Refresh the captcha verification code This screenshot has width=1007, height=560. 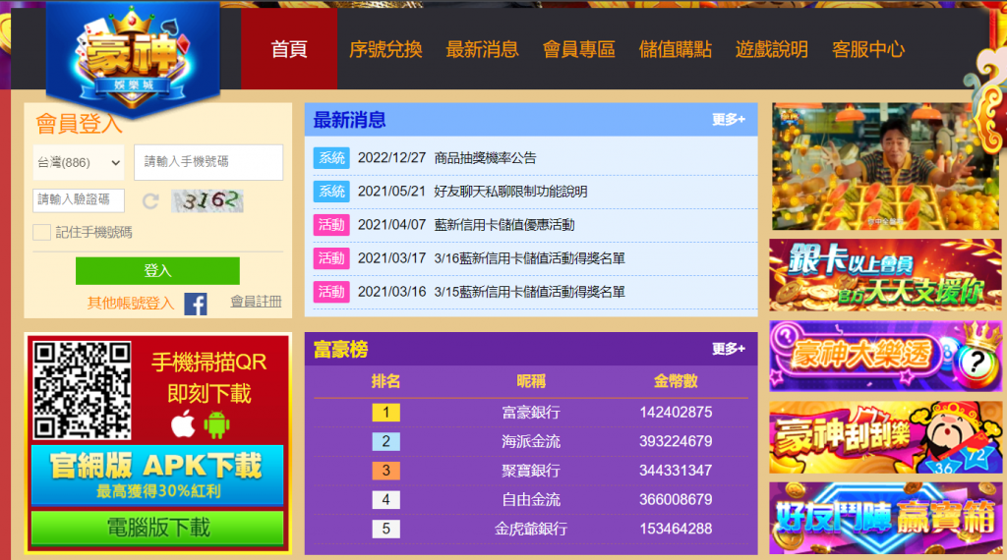point(150,200)
